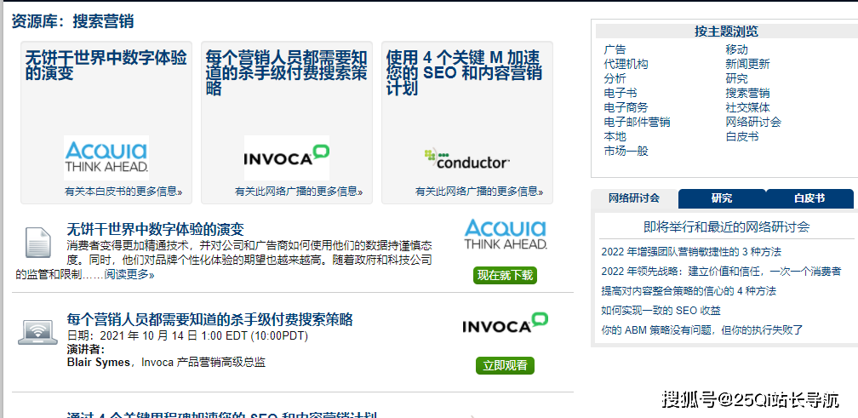This screenshot has width=858, height=418.
Task: Open list heading 每个营销人员都需要知道的杀手级付费搜索策略
Action: pyautogui.click(x=209, y=319)
